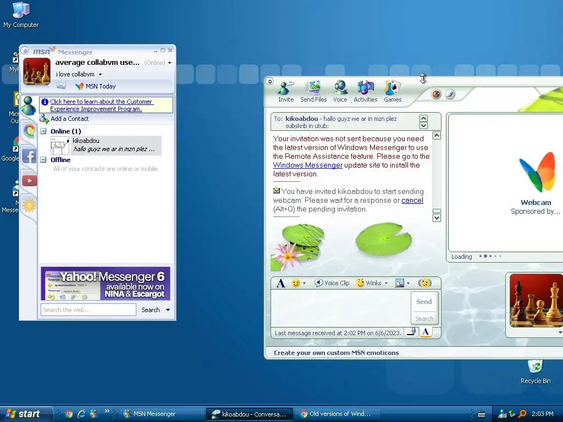Click Add a Contact
The height and width of the screenshot is (422, 563).
pos(65,119)
